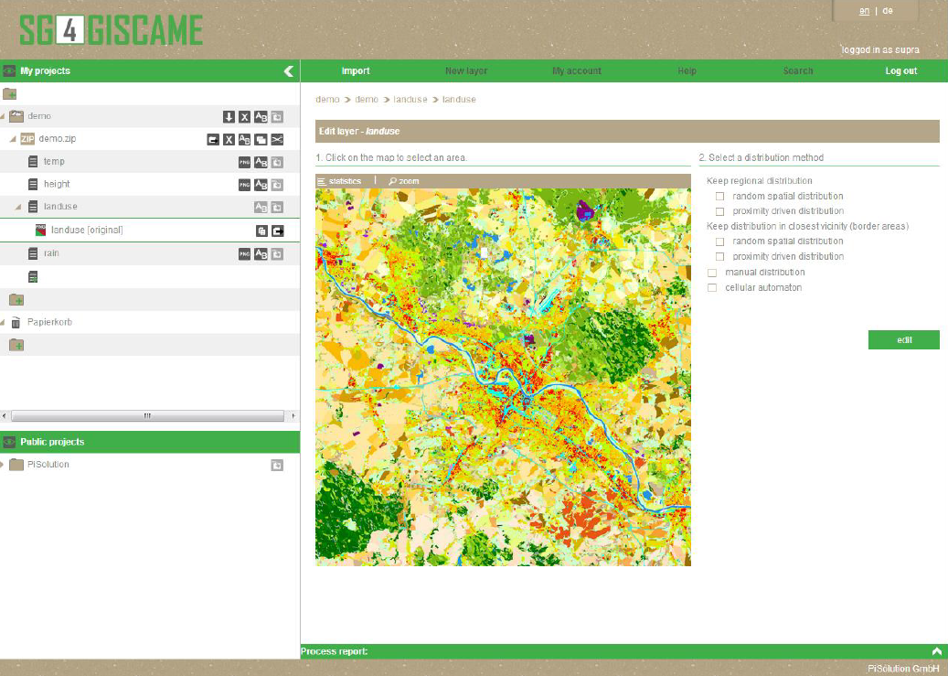Click the green edit button
This screenshot has height=676, width=948.
[904, 339]
